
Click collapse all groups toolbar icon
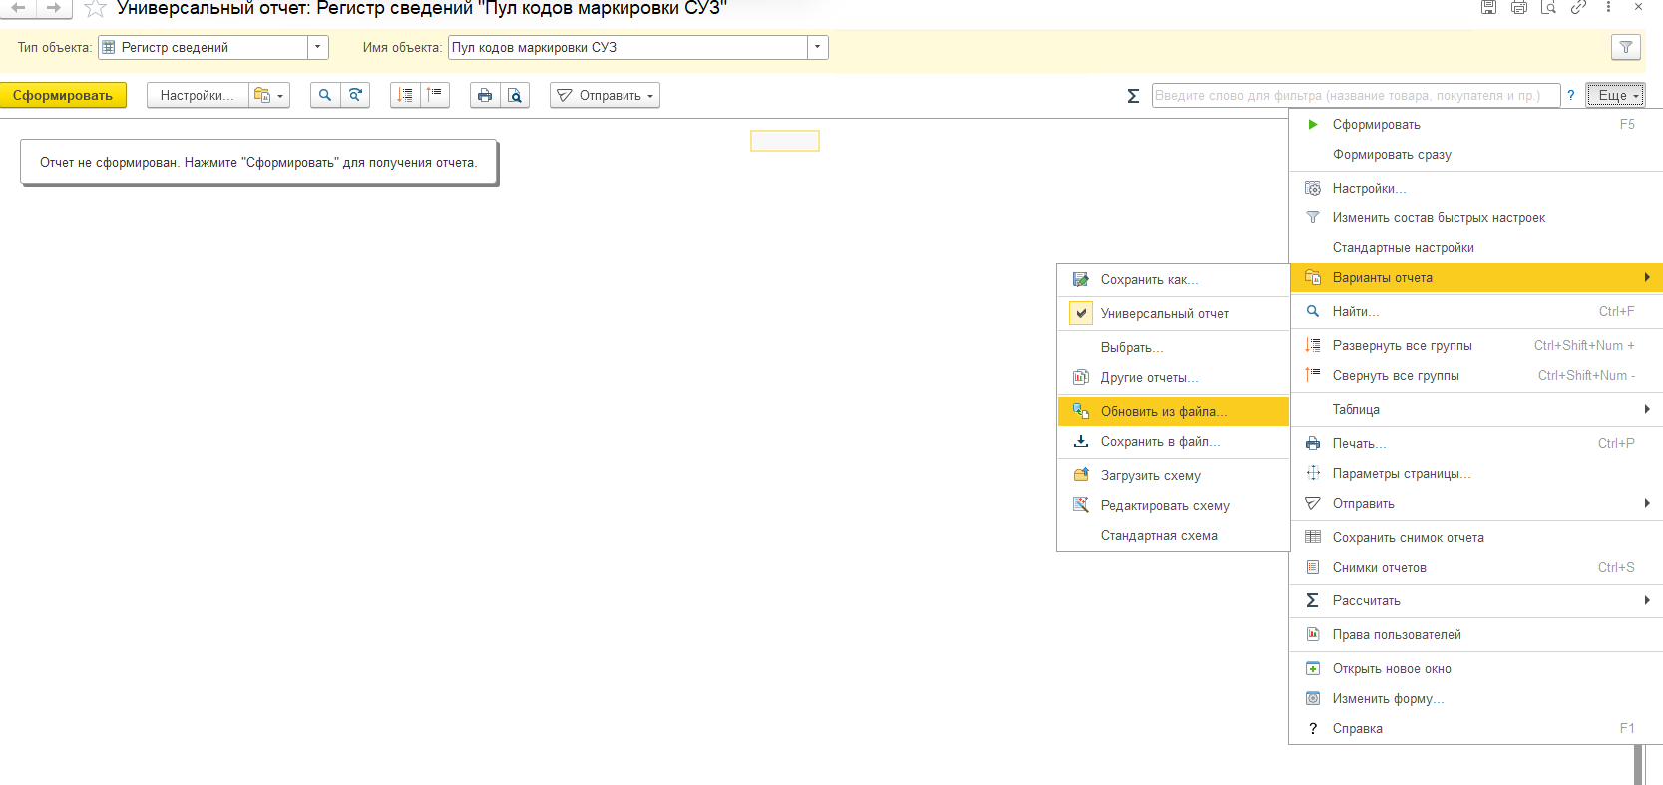435,95
